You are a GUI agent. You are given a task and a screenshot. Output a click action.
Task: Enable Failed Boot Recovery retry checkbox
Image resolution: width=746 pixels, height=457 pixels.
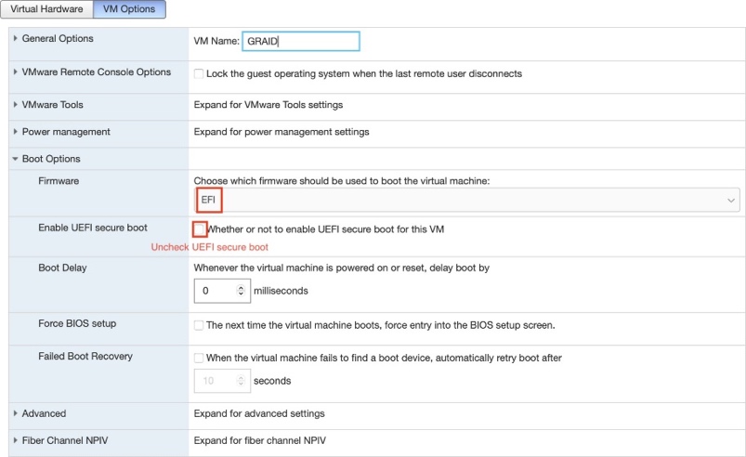coord(199,358)
